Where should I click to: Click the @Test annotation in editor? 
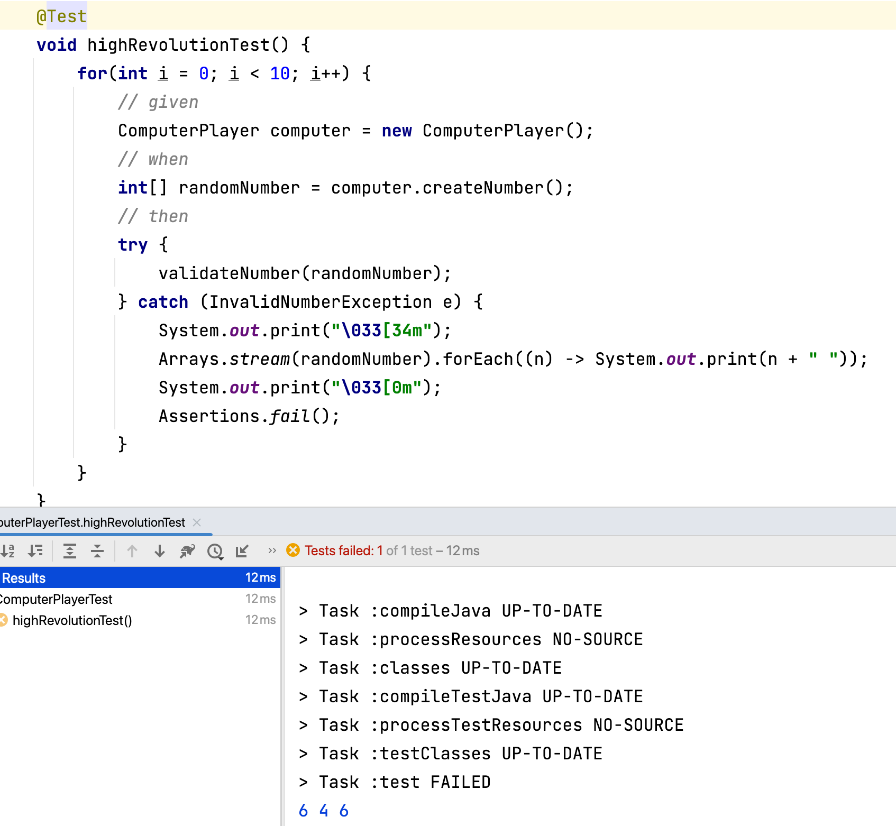61,16
